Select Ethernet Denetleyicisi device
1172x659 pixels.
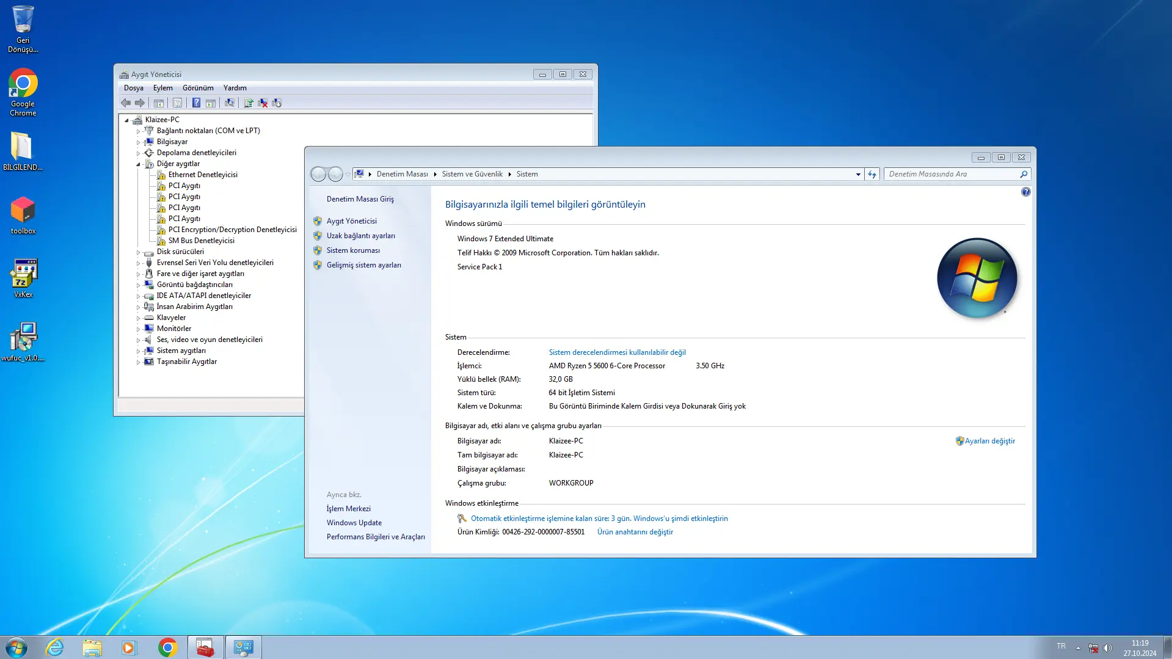[203, 175]
